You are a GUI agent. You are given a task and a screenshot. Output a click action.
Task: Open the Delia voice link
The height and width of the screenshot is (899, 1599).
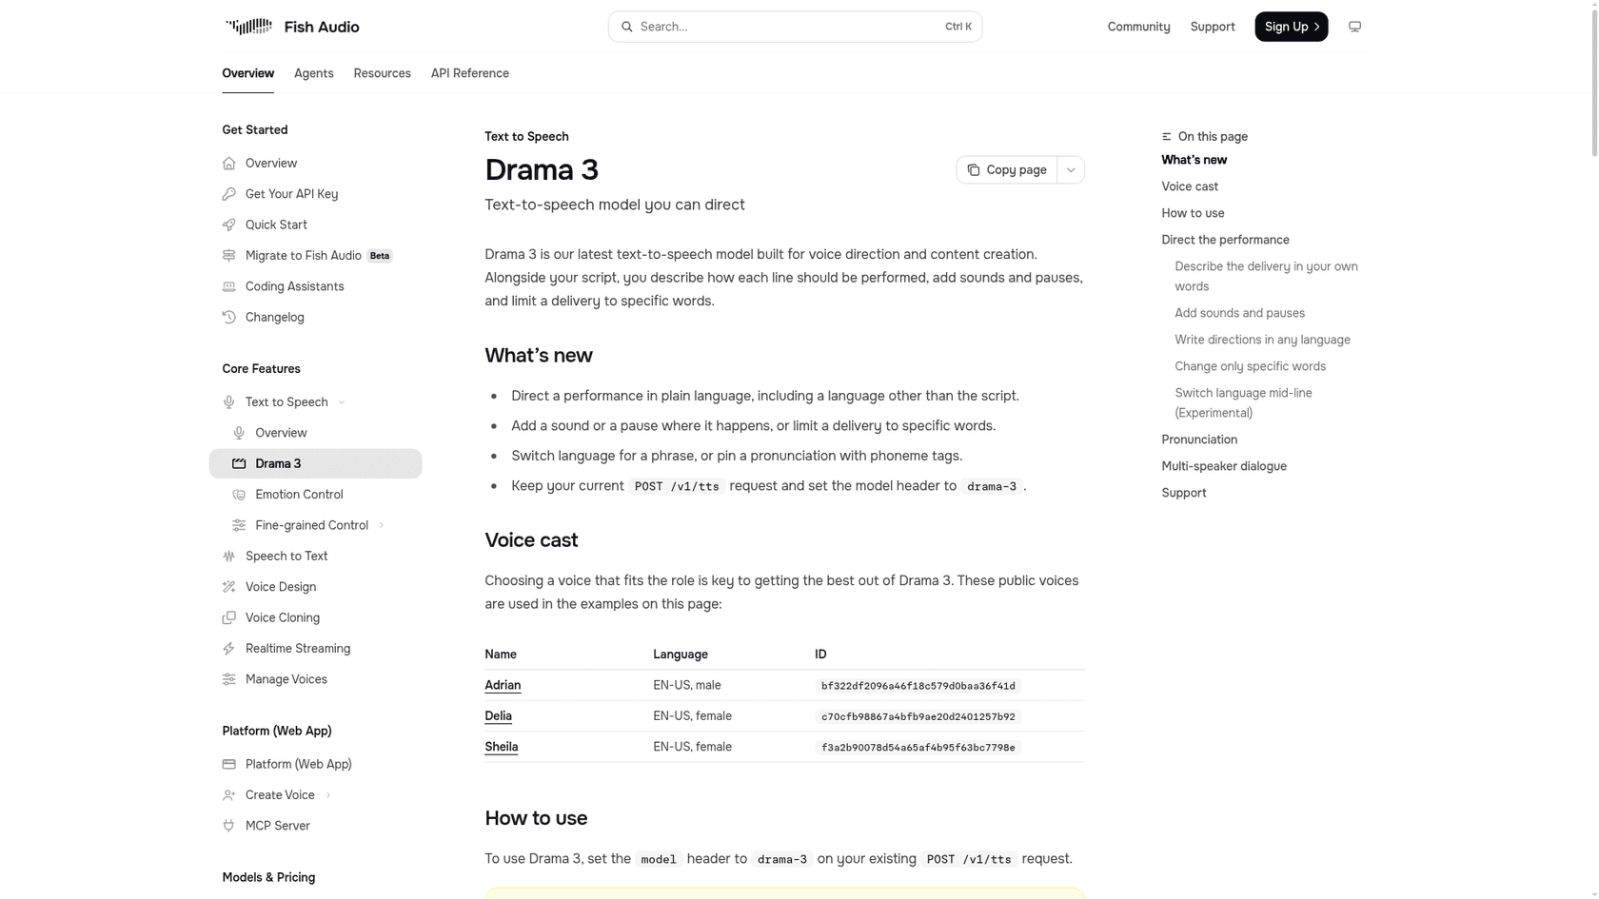[x=498, y=716]
